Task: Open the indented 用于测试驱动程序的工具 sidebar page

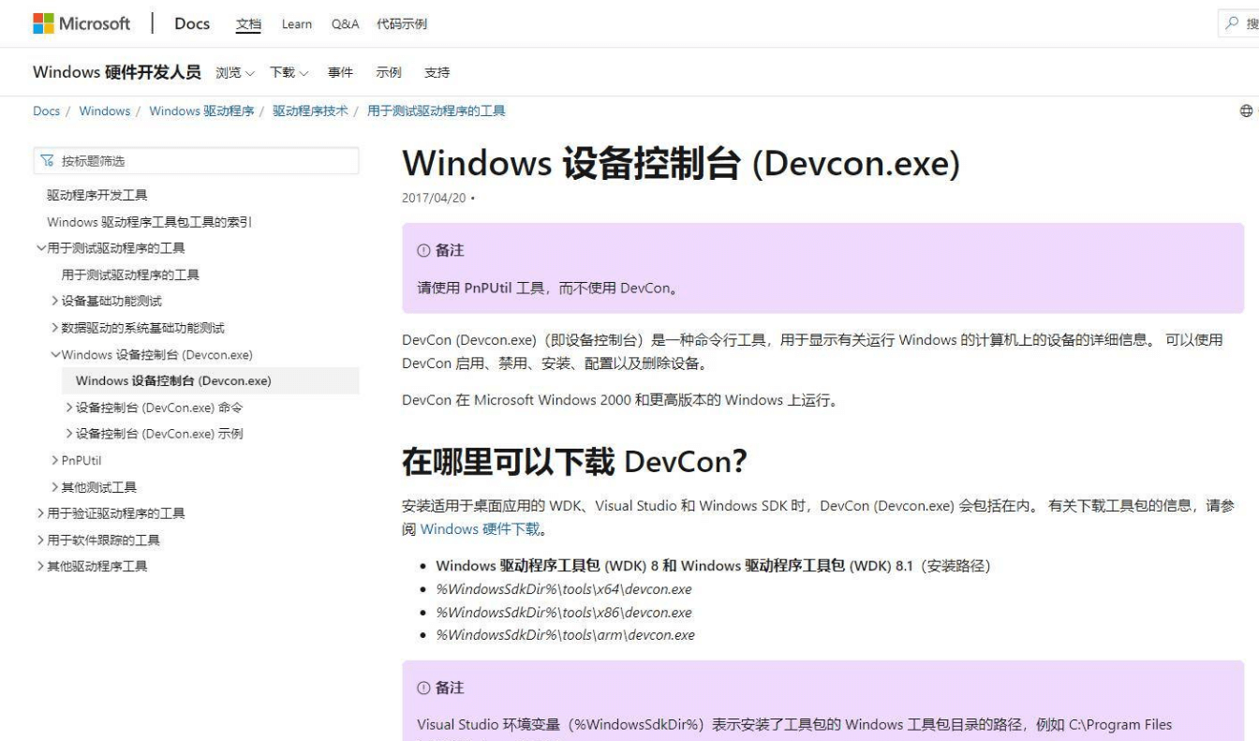Action: (x=130, y=274)
